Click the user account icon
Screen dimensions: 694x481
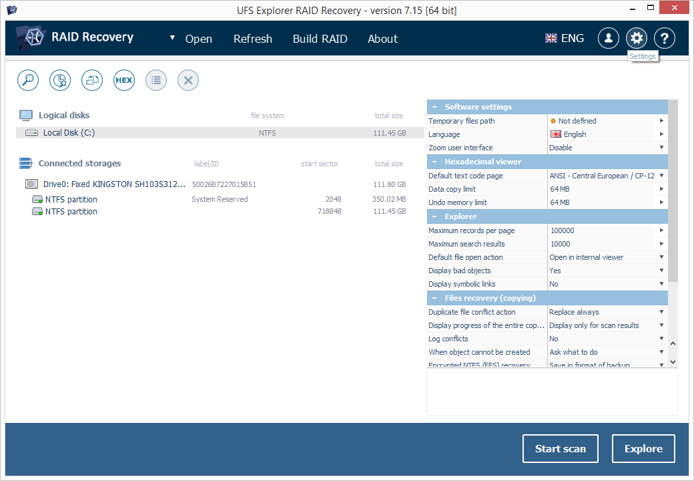[x=608, y=38]
